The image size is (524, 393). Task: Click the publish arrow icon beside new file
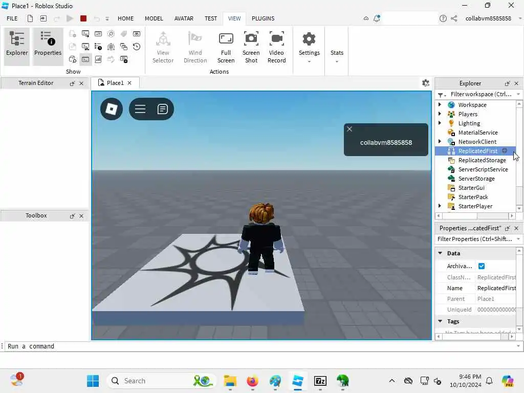(x=43, y=18)
